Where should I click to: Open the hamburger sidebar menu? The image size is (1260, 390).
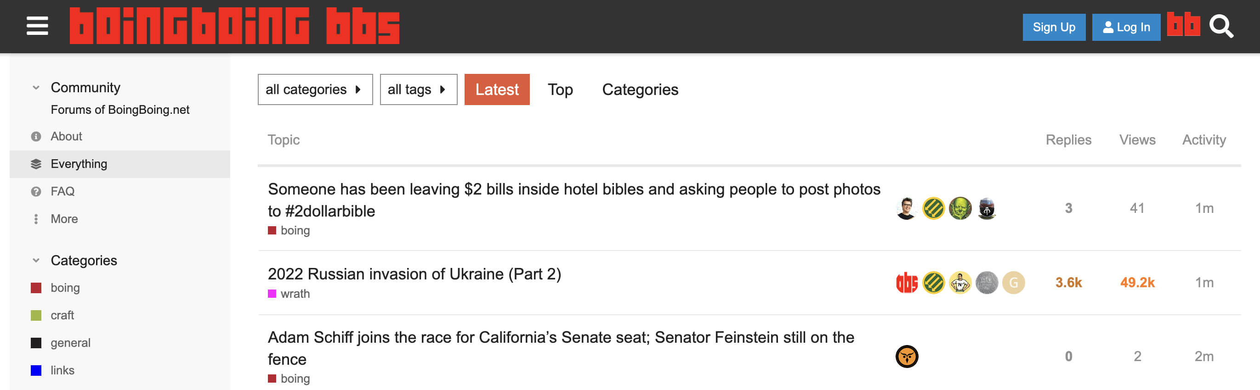pos(37,26)
